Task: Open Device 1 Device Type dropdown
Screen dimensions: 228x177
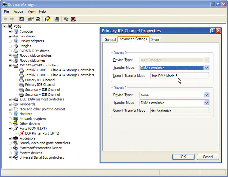Action: click(206, 95)
